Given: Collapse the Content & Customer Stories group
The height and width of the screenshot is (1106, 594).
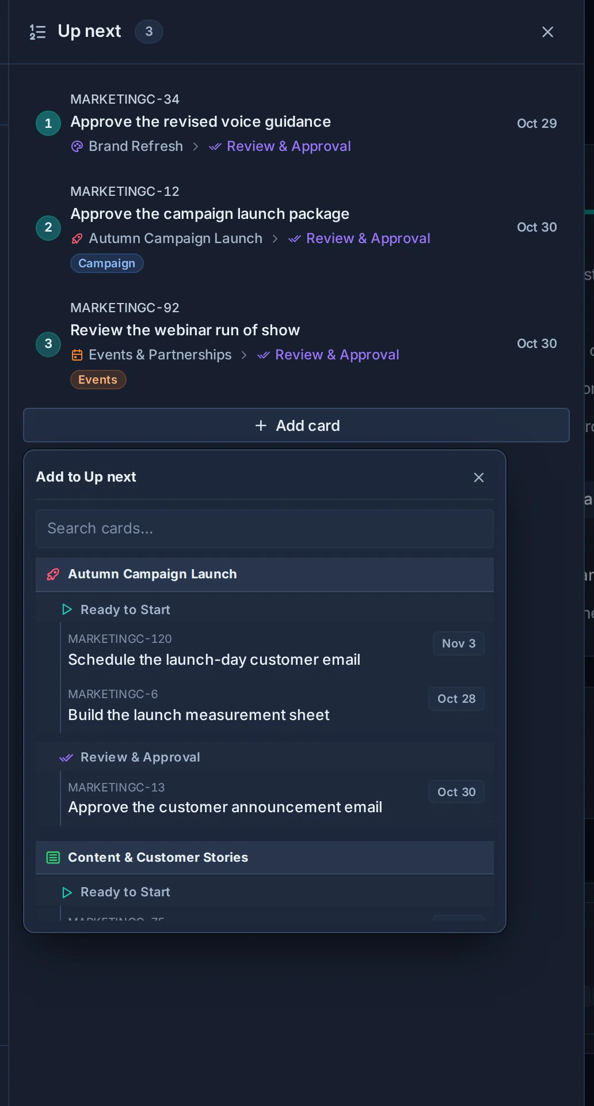Looking at the screenshot, I should tap(265, 858).
